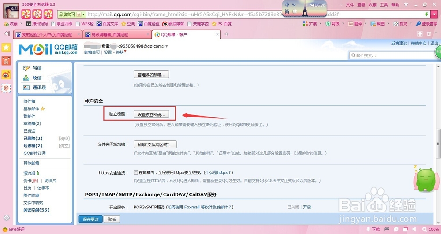Open the 工具 browser menu

(384, 5)
